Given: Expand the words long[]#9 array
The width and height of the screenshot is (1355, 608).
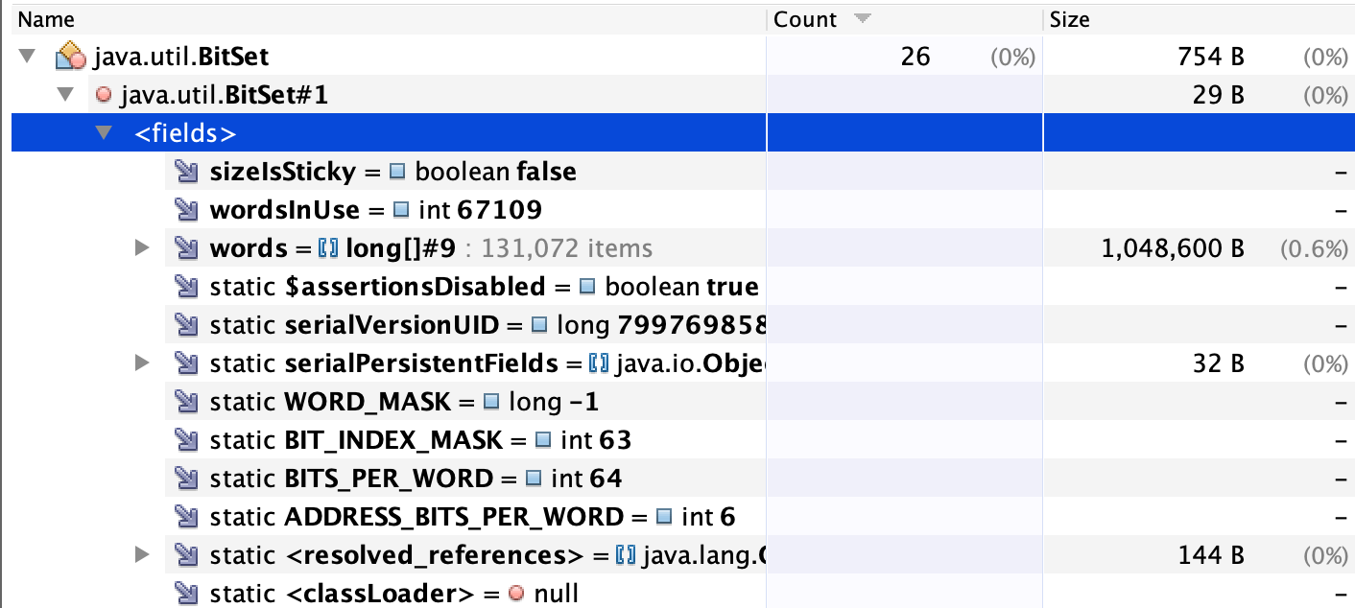Looking at the screenshot, I should coord(142,248).
